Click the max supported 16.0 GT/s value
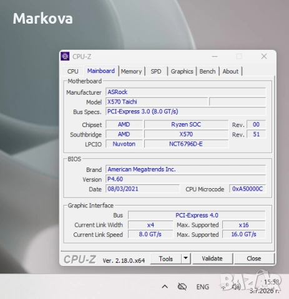The width and height of the screenshot is (289, 299). coord(244,234)
